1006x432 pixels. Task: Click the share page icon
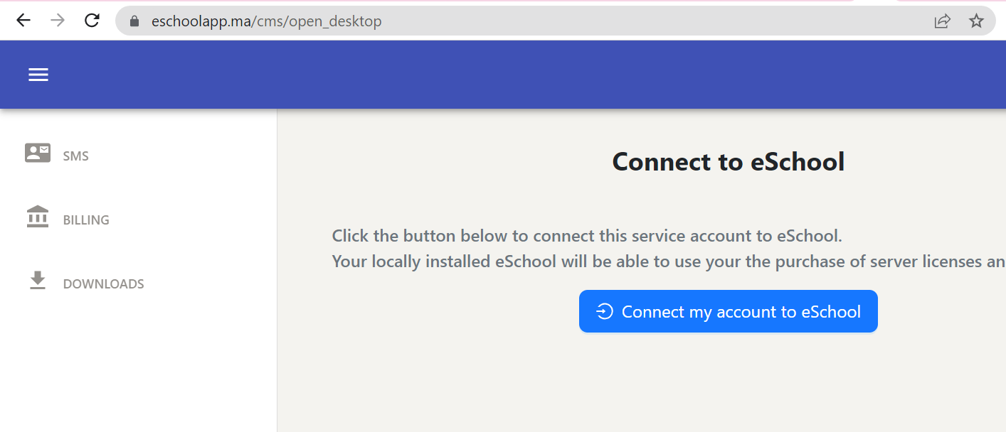pyautogui.click(x=942, y=21)
